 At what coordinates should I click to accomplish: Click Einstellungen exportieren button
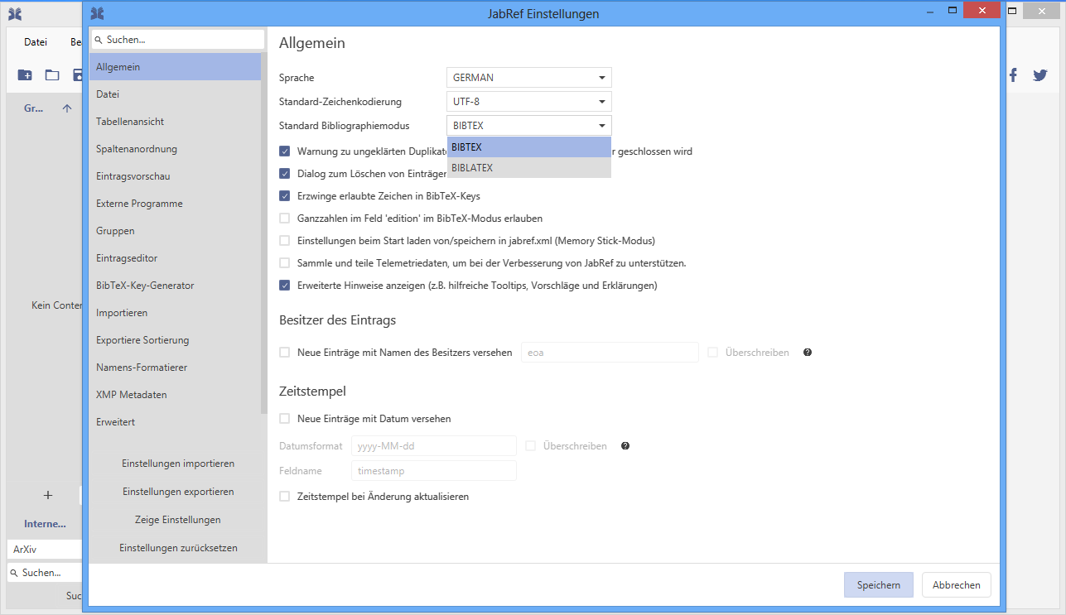coord(178,492)
